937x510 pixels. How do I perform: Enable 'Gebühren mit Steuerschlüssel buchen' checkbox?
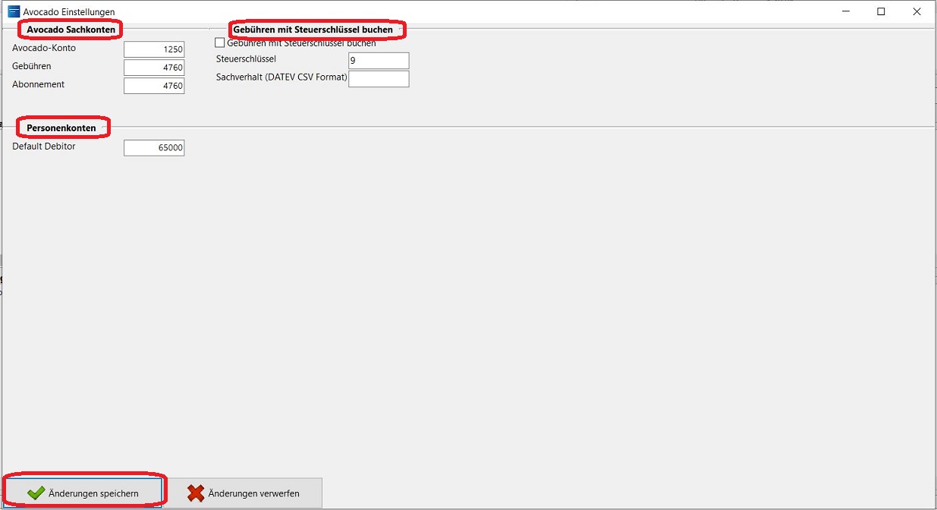tap(220, 43)
